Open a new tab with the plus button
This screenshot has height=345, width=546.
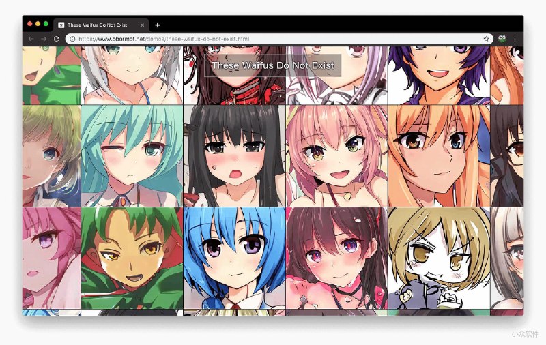(x=158, y=25)
